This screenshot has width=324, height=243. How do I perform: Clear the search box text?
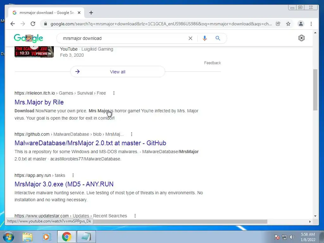pyautogui.click(x=190, y=38)
